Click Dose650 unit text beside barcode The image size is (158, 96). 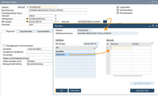pos(96,22)
